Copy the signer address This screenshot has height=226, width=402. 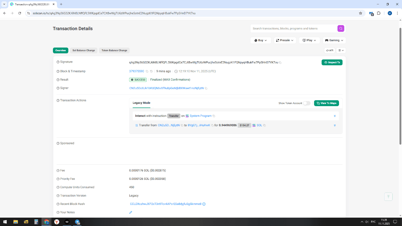pos(206,88)
